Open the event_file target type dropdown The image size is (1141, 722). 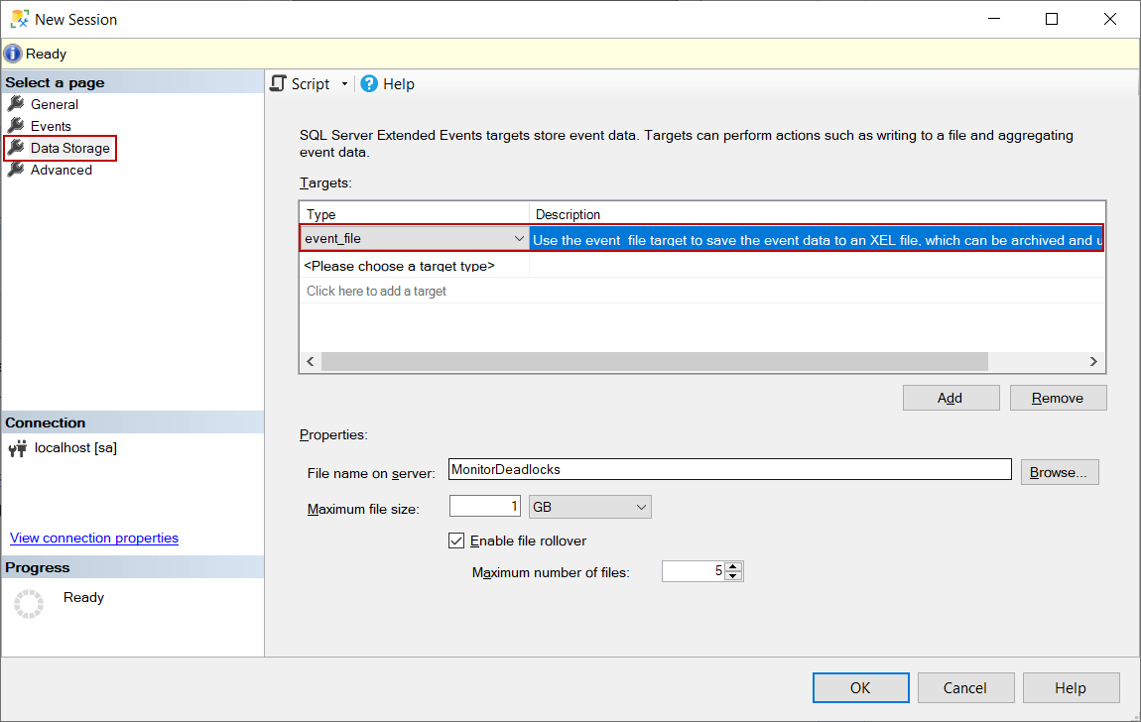tap(519, 239)
